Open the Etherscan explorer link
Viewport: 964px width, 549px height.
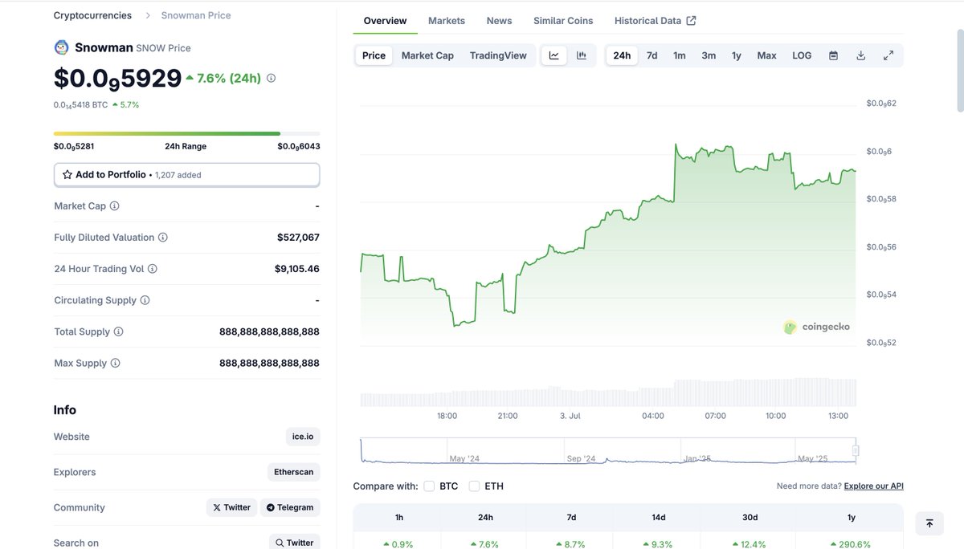[x=294, y=472]
